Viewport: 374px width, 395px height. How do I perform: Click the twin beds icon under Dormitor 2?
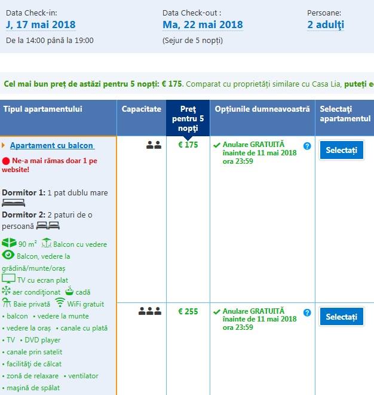click(48, 225)
